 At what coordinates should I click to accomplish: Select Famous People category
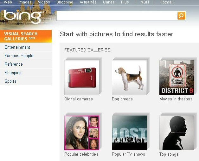(26, 56)
